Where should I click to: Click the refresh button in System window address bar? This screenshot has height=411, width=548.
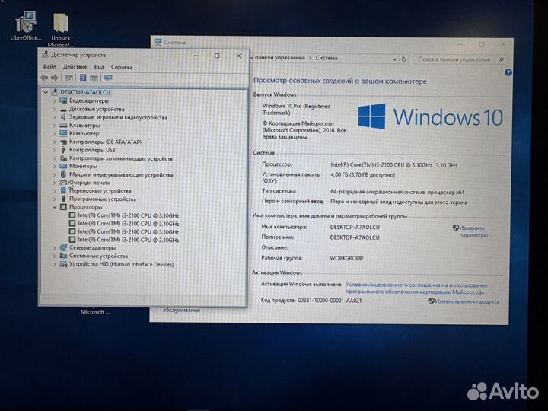pyautogui.click(x=404, y=59)
